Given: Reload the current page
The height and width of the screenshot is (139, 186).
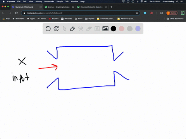Looking at the screenshot, I should pos(16,13).
